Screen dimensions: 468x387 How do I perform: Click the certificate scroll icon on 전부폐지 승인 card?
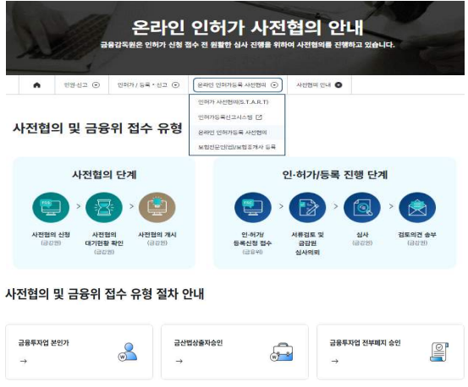coord(439,352)
